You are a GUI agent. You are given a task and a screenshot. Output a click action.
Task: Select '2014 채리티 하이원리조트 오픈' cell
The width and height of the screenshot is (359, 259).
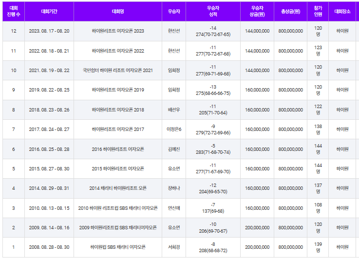(x=118, y=188)
